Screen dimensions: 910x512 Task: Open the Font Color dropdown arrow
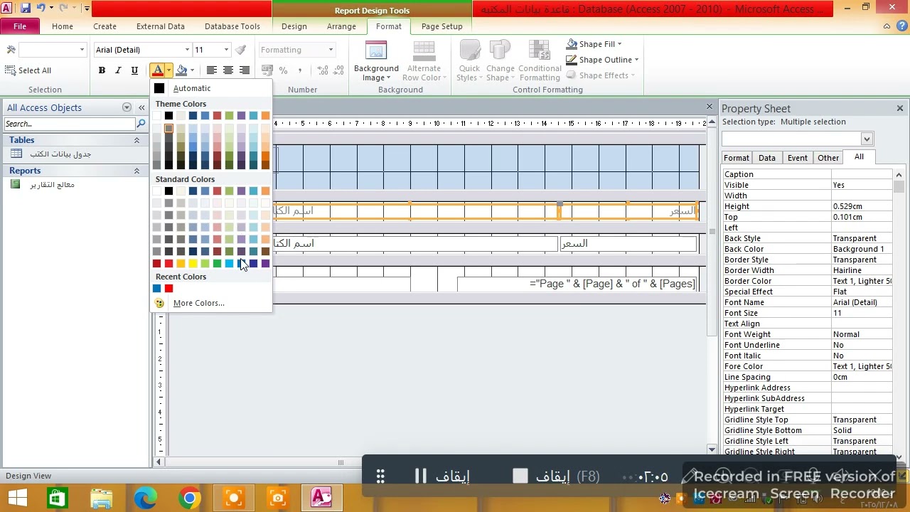168,70
